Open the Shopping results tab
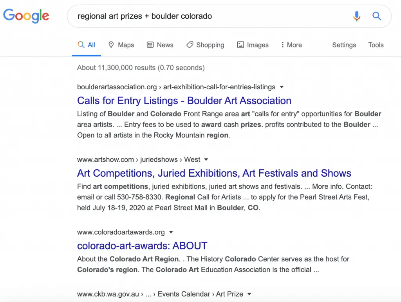The image size is (401, 302). click(205, 45)
